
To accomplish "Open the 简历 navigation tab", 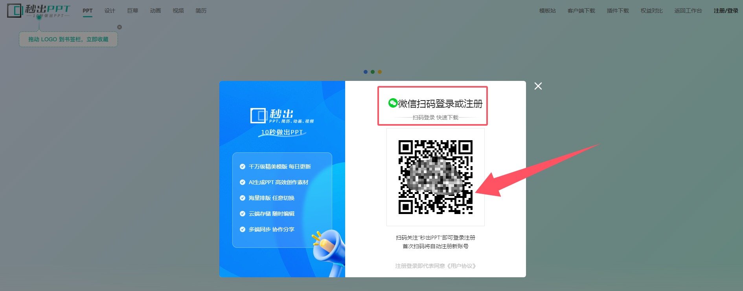I will pyautogui.click(x=201, y=11).
